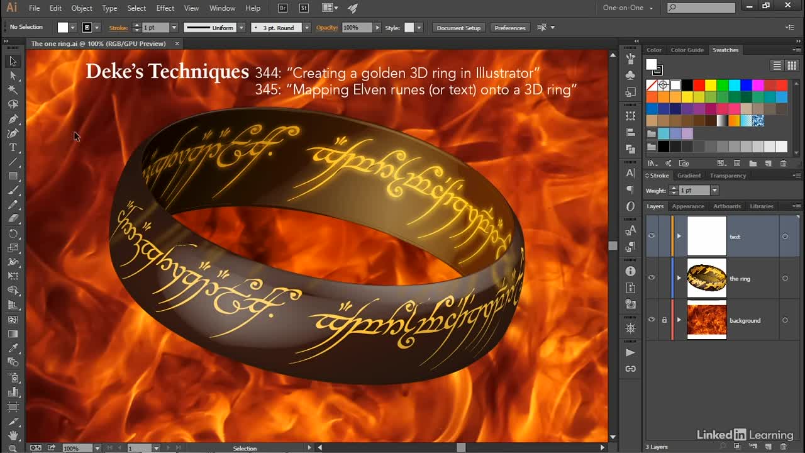Switch to the Color Guide tab
This screenshot has height=453, width=805.
[x=687, y=50]
